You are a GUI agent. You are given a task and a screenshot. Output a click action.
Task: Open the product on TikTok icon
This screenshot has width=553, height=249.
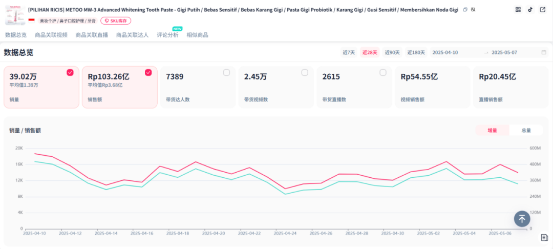530,10
